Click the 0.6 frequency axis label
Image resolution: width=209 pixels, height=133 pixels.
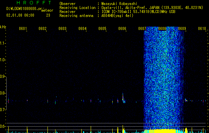[2, 126]
